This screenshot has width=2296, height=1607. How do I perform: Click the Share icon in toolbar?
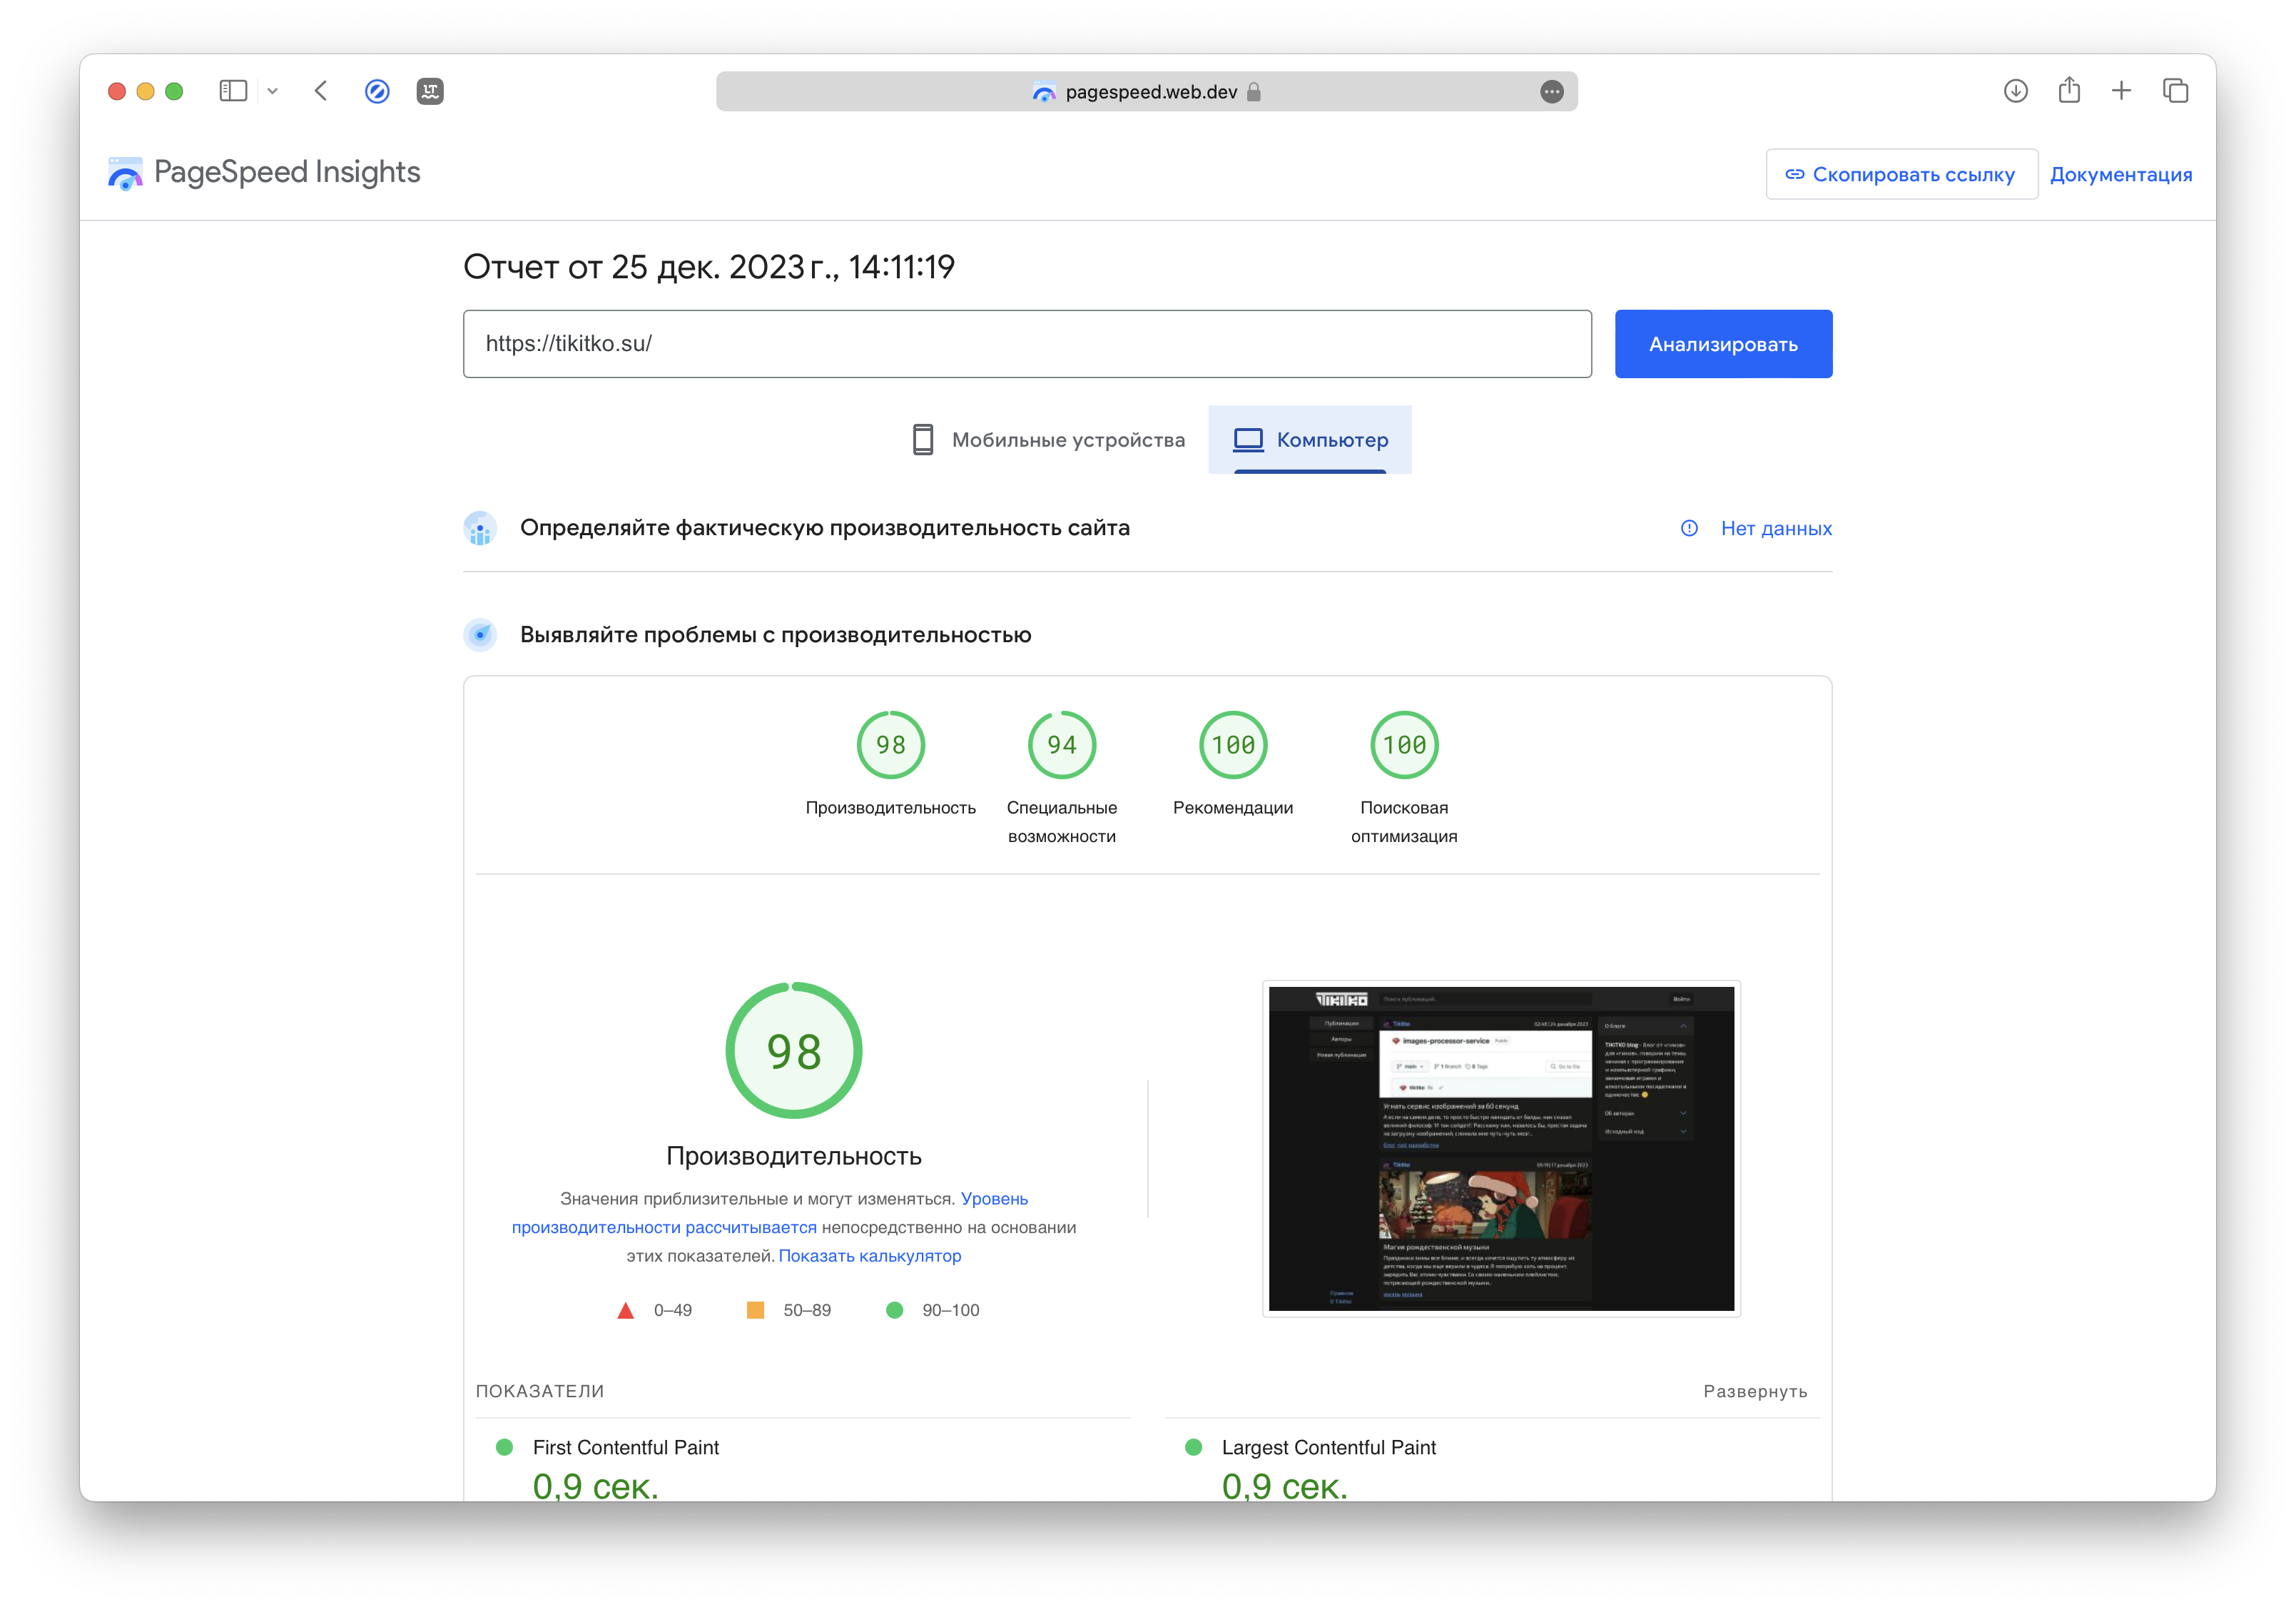2069,91
